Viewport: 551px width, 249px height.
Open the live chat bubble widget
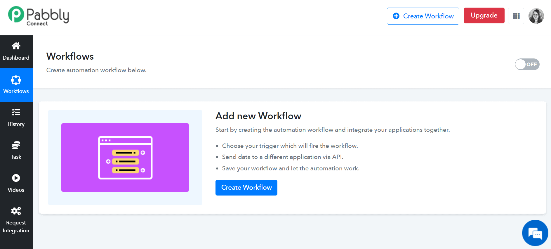coord(535,233)
